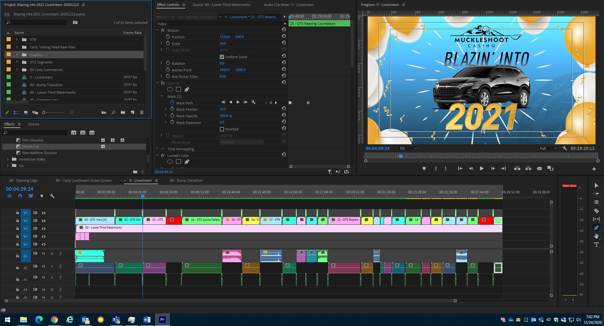Click the Export Frame camera icon
This screenshot has height=326, width=604.
tap(539, 169)
